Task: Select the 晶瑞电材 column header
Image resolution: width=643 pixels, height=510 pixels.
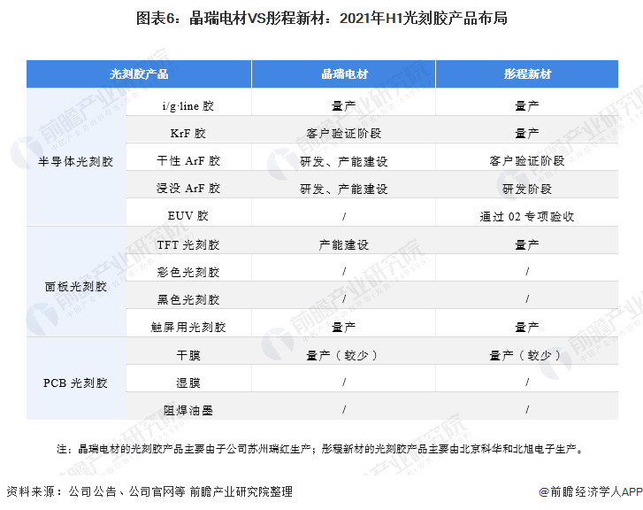Action: (x=344, y=73)
